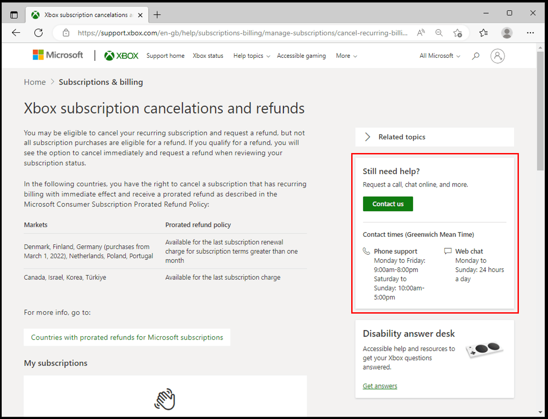
Task: Click the web chat bubble icon
Action: [448, 251]
